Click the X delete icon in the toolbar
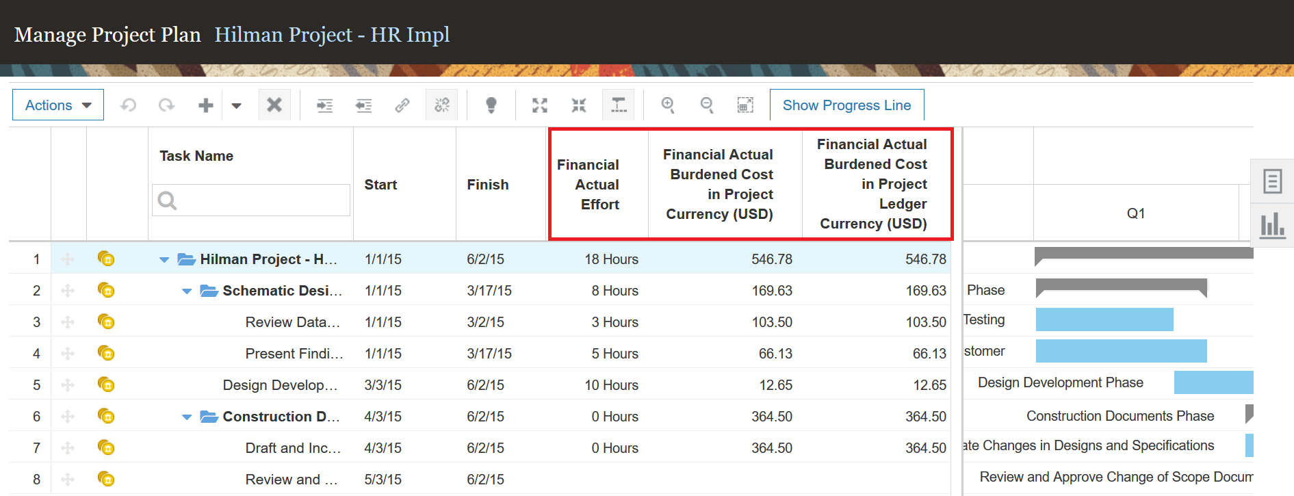1294x496 pixels. [274, 105]
